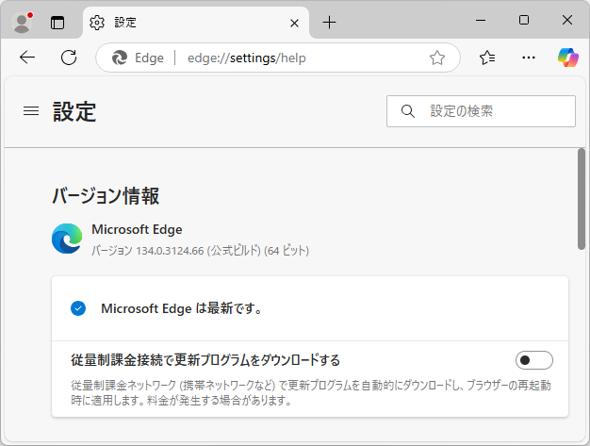Select the 設定 tab
The height and width of the screenshot is (446, 590).
pos(196,23)
